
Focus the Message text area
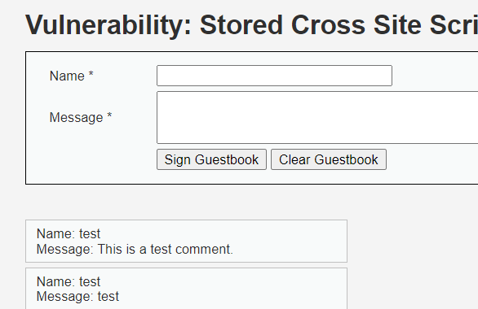click(x=317, y=117)
